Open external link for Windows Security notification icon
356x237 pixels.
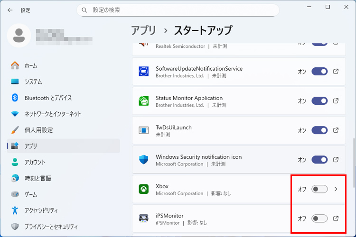336,160
